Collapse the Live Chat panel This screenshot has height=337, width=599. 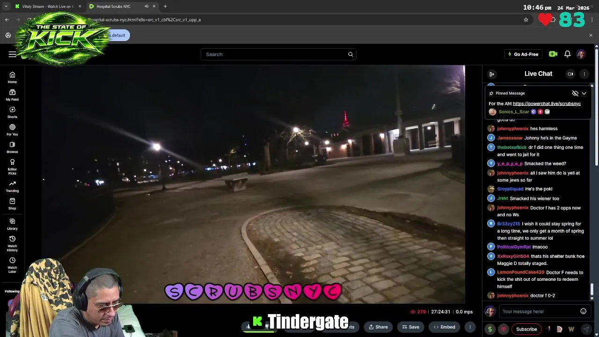point(492,74)
